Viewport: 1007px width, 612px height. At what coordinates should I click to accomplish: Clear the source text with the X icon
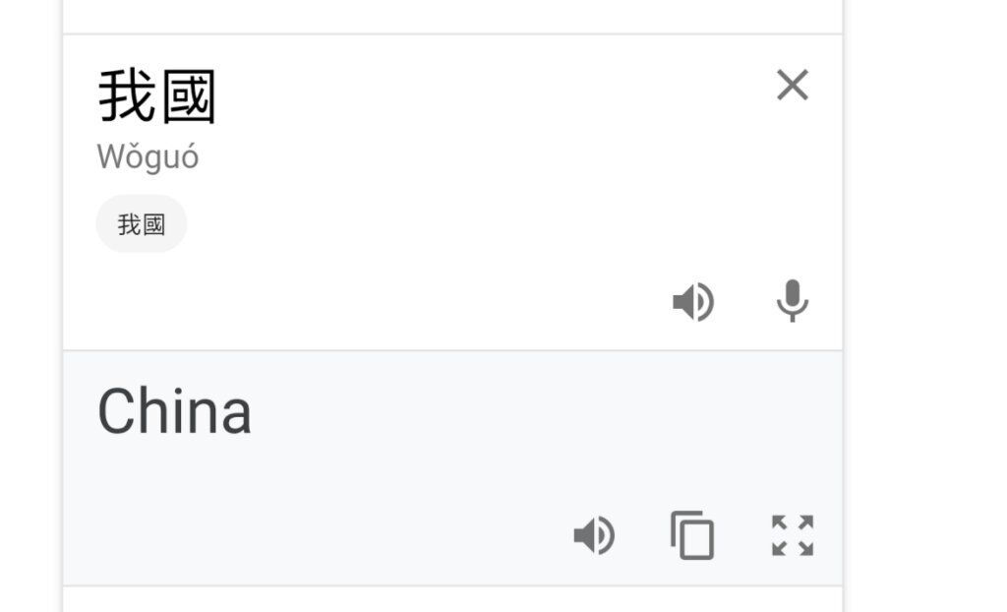(x=792, y=85)
